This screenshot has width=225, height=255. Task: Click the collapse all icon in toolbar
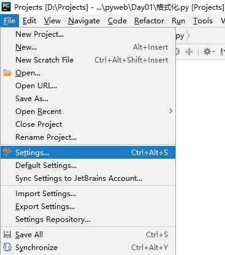[189, 51]
